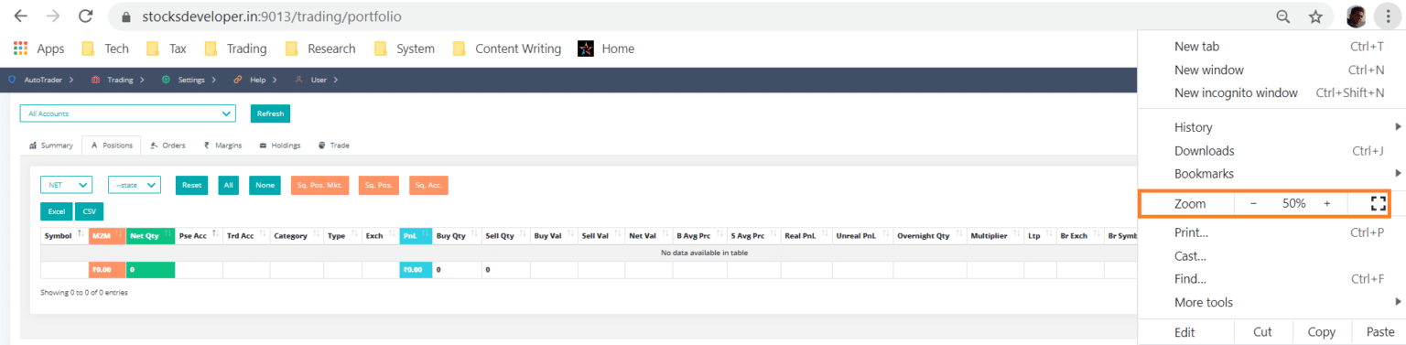Export table with the CSV button
Viewport: 1406px width, 345px height.
click(89, 211)
